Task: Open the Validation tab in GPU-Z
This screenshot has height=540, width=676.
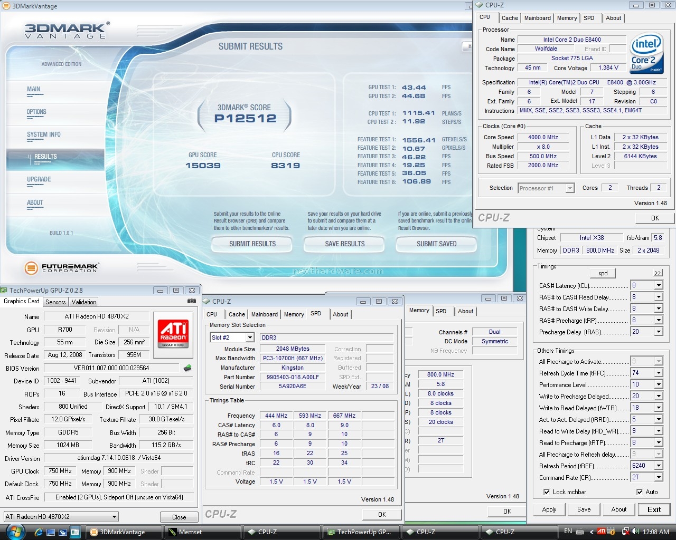Action: pos(84,302)
